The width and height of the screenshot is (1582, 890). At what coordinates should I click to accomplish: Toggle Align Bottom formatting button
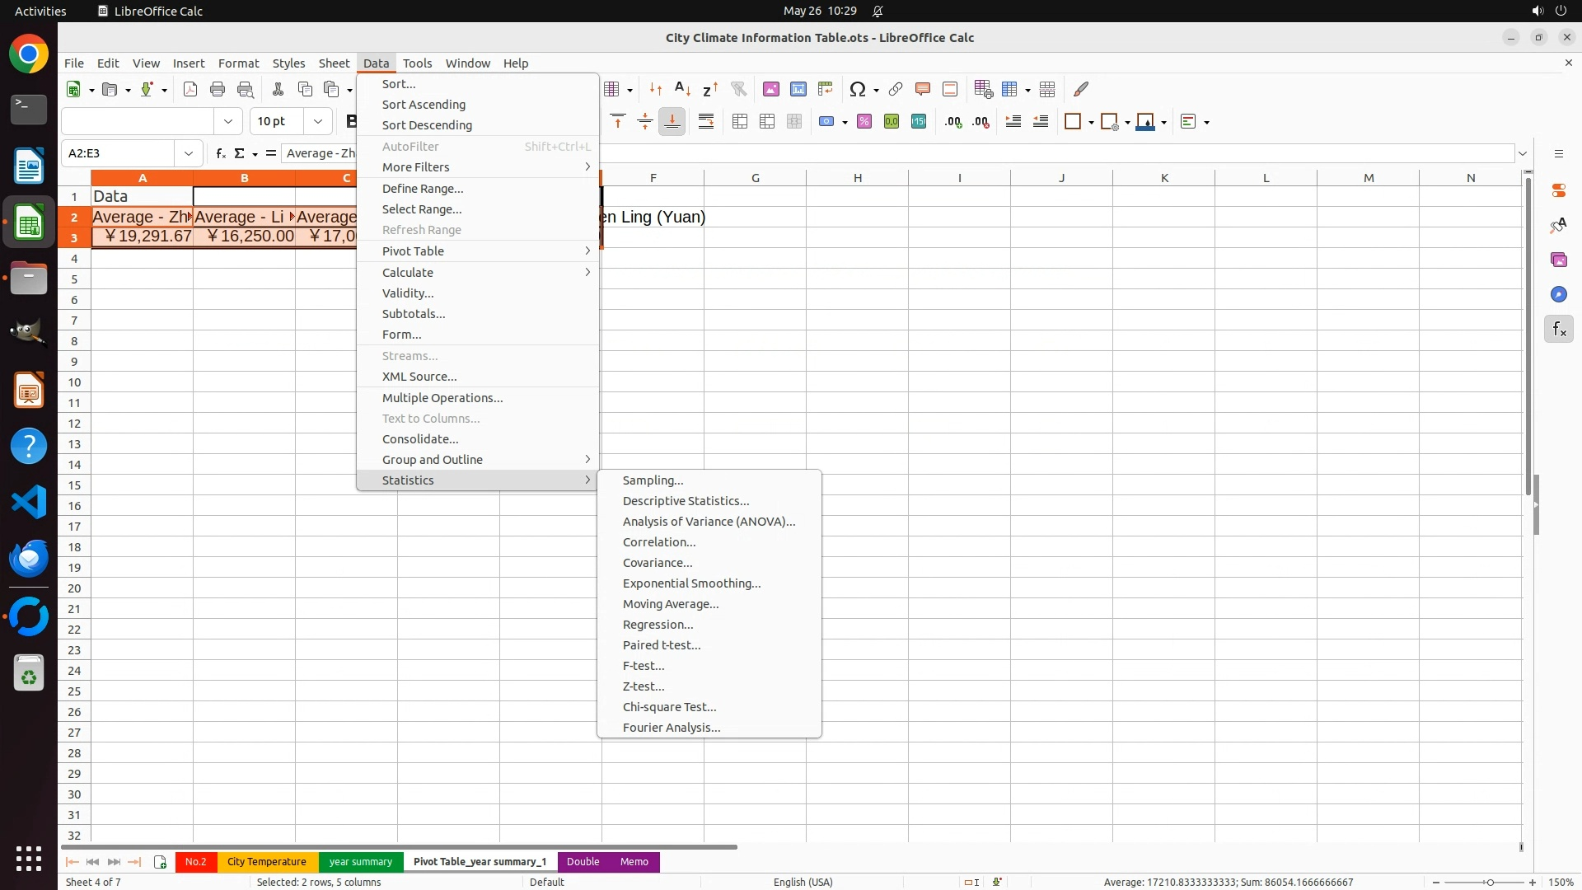coord(672,122)
